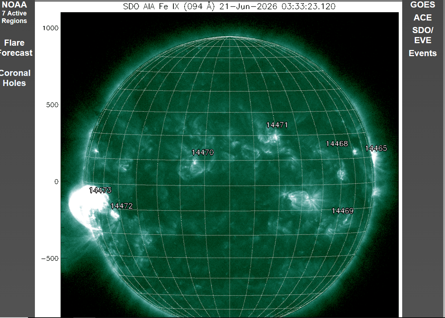Open the Flare Forecast link

16,48
